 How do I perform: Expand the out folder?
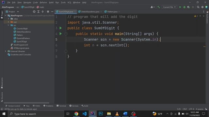pos(8,22)
